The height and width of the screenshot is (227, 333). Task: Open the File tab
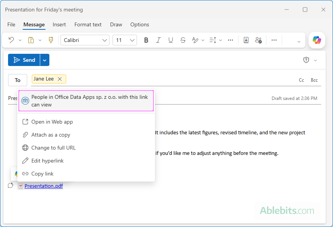(x=11, y=24)
